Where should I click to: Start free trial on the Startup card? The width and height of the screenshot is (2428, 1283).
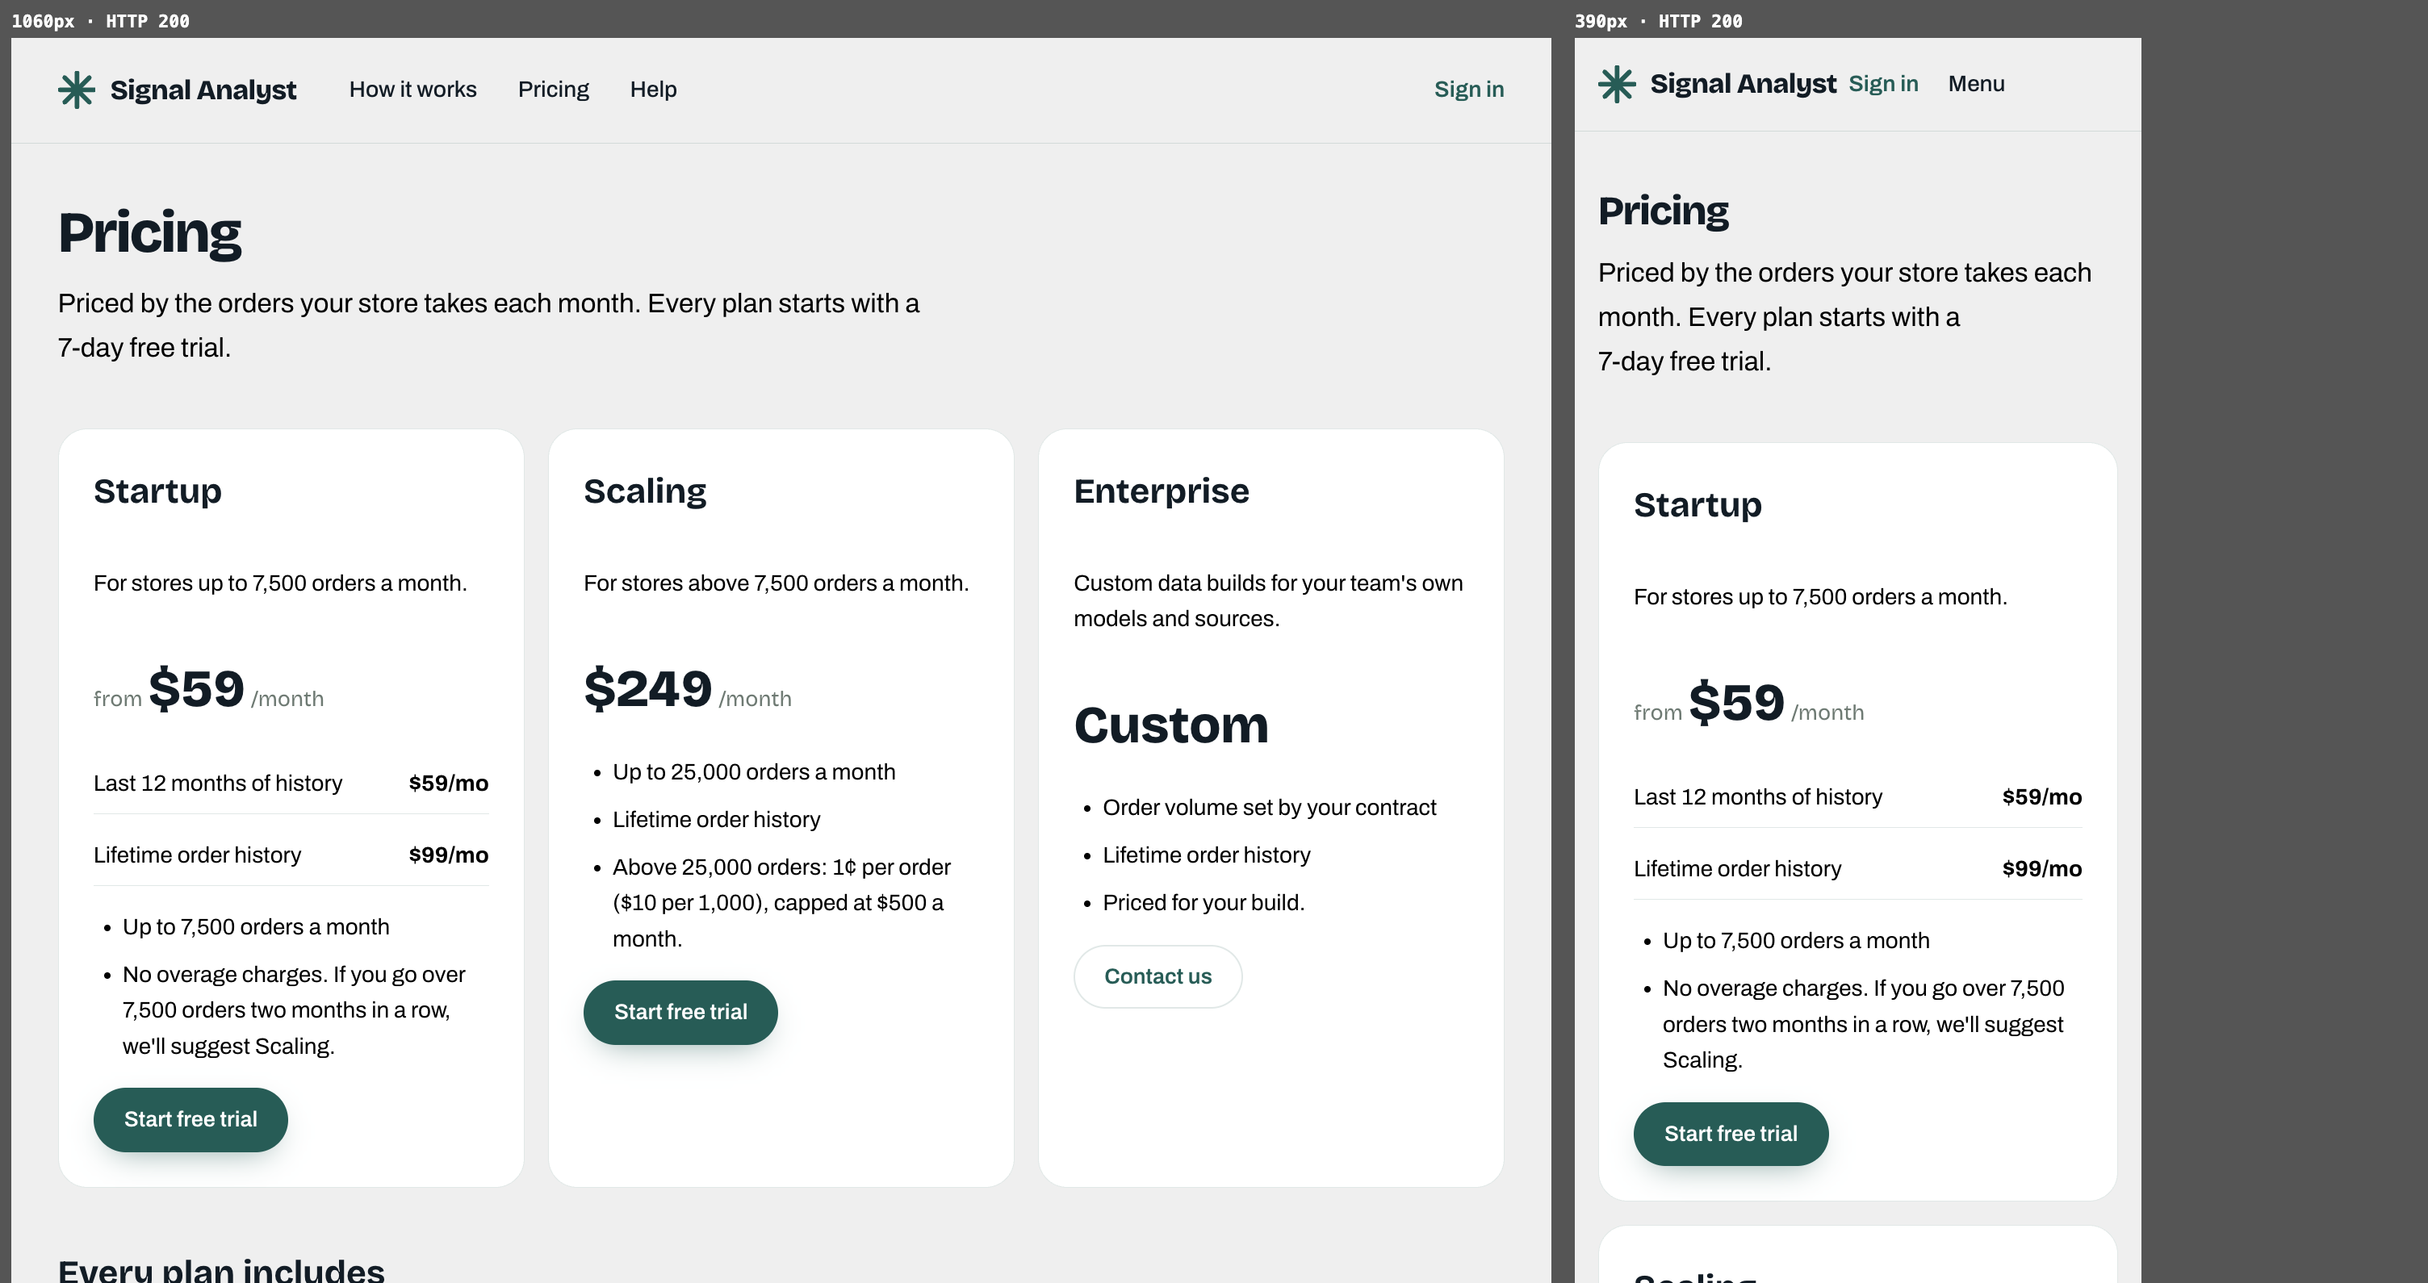(190, 1119)
